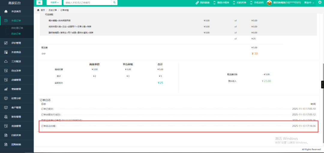Click the 营销管理 chart icon in sidebar
The height and width of the screenshot is (153, 324).
point(6,89)
